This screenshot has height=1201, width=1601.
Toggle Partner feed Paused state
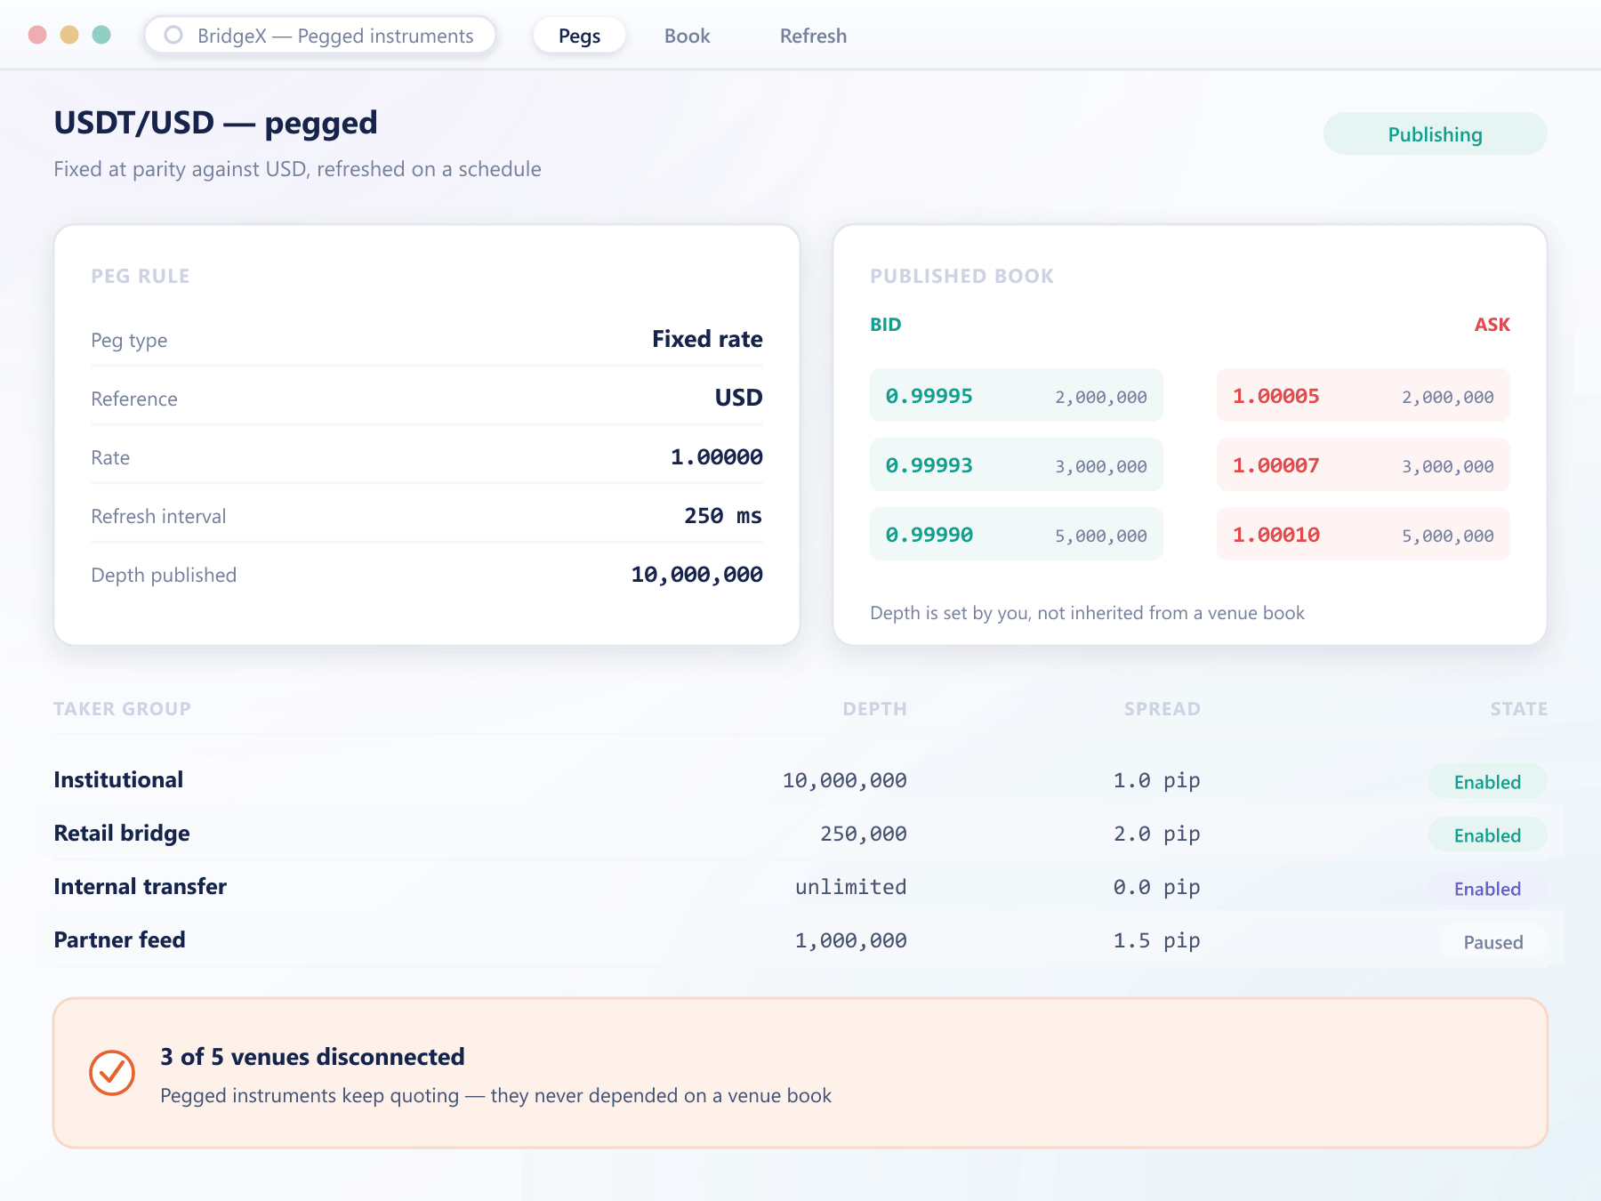pyautogui.click(x=1493, y=942)
